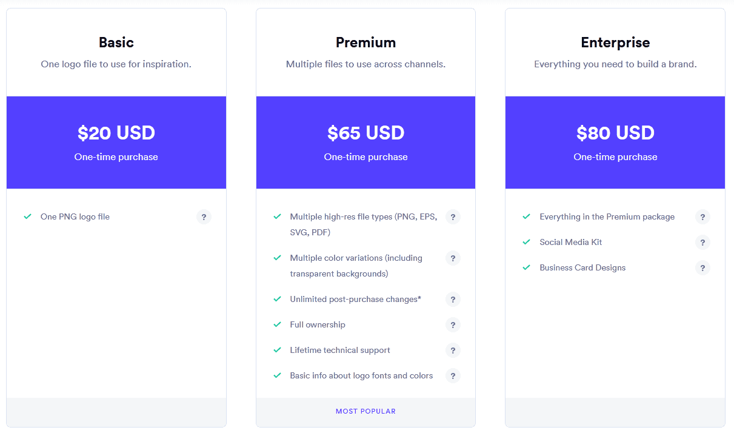The width and height of the screenshot is (734, 433).
Task: Click the question mark beside Lifetime technical support
Action: click(x=453, y=350)
